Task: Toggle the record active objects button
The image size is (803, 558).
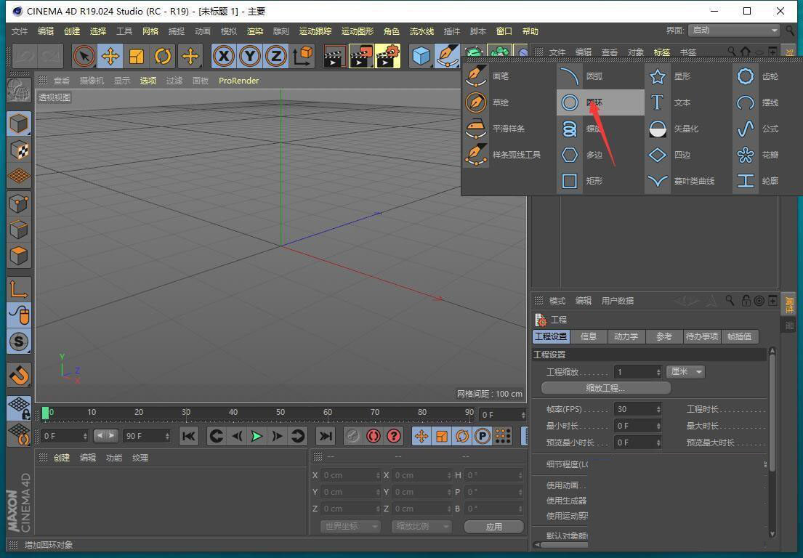Action: tap(353, 436)
